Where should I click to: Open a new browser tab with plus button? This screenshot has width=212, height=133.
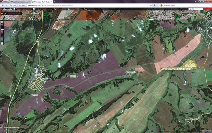[55, 2]
